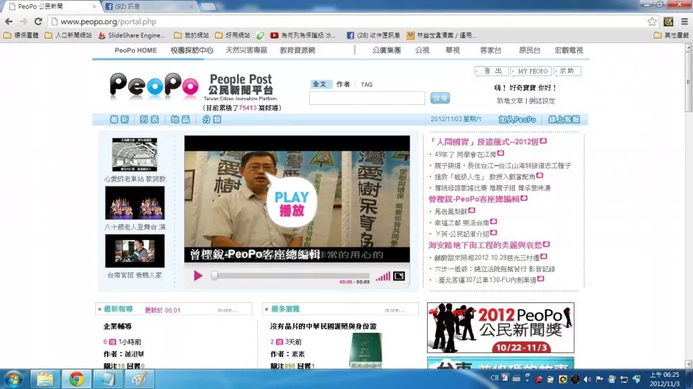Open article 沒有晶片的中華民國護照與身份證
693x389 pixels.
pyautogui.click(x=323, y=326)
